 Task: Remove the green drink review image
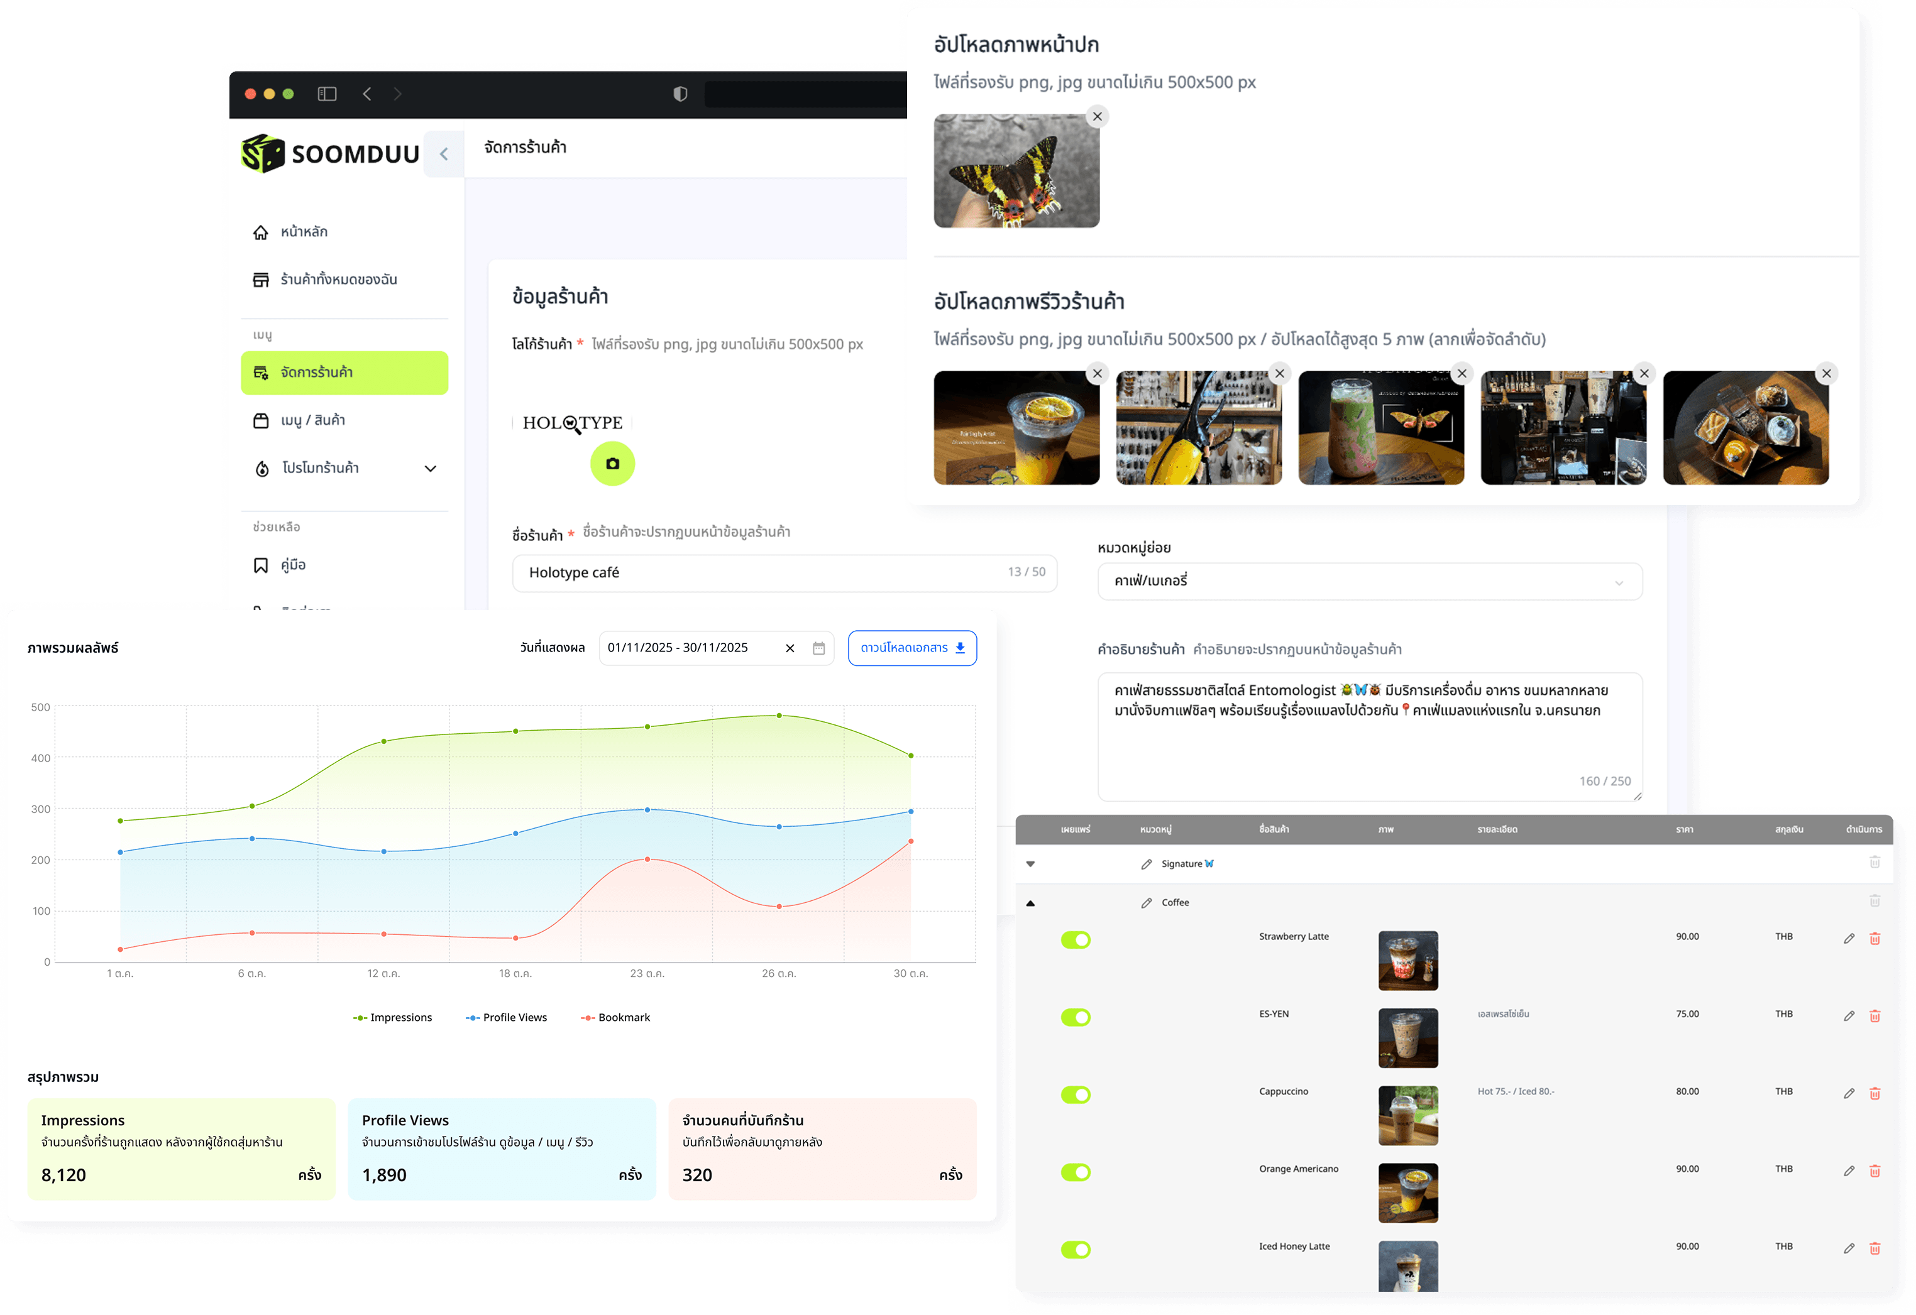coord(1462,373)
